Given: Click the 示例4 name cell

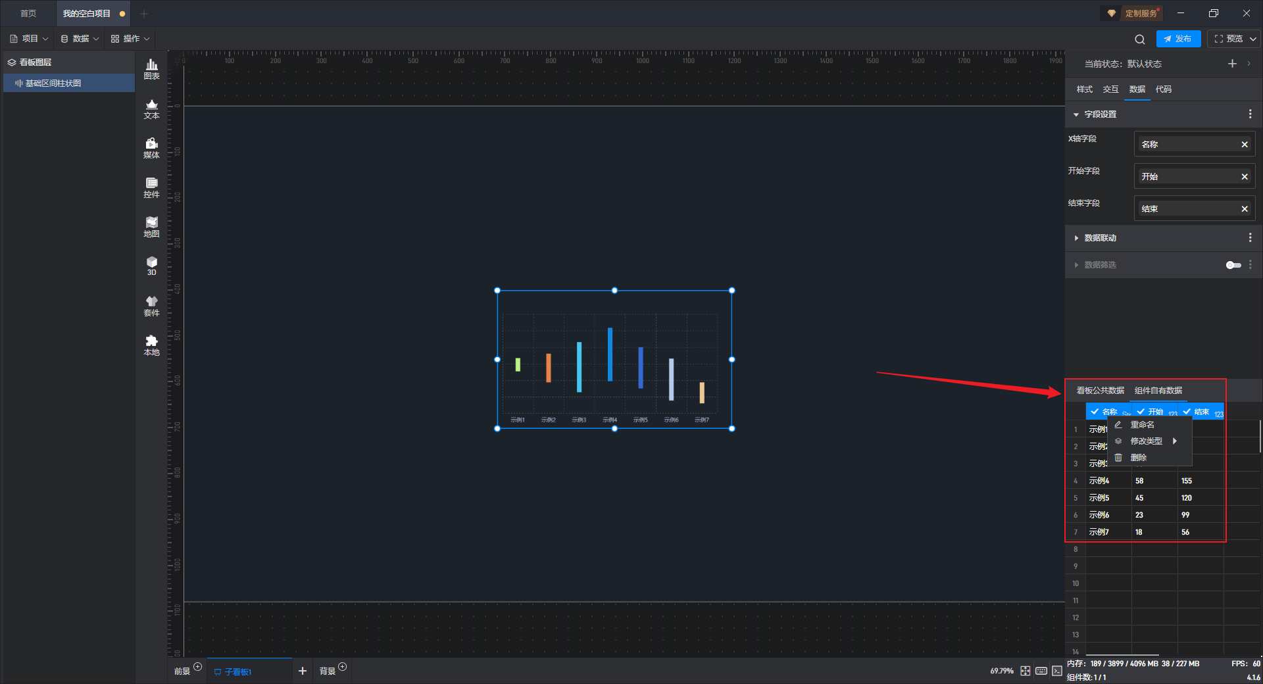Looking at the screenshot, I should [x=1108, y=481].
